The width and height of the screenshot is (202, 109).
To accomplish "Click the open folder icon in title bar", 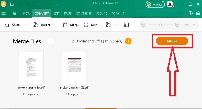I will pos(12,4).
